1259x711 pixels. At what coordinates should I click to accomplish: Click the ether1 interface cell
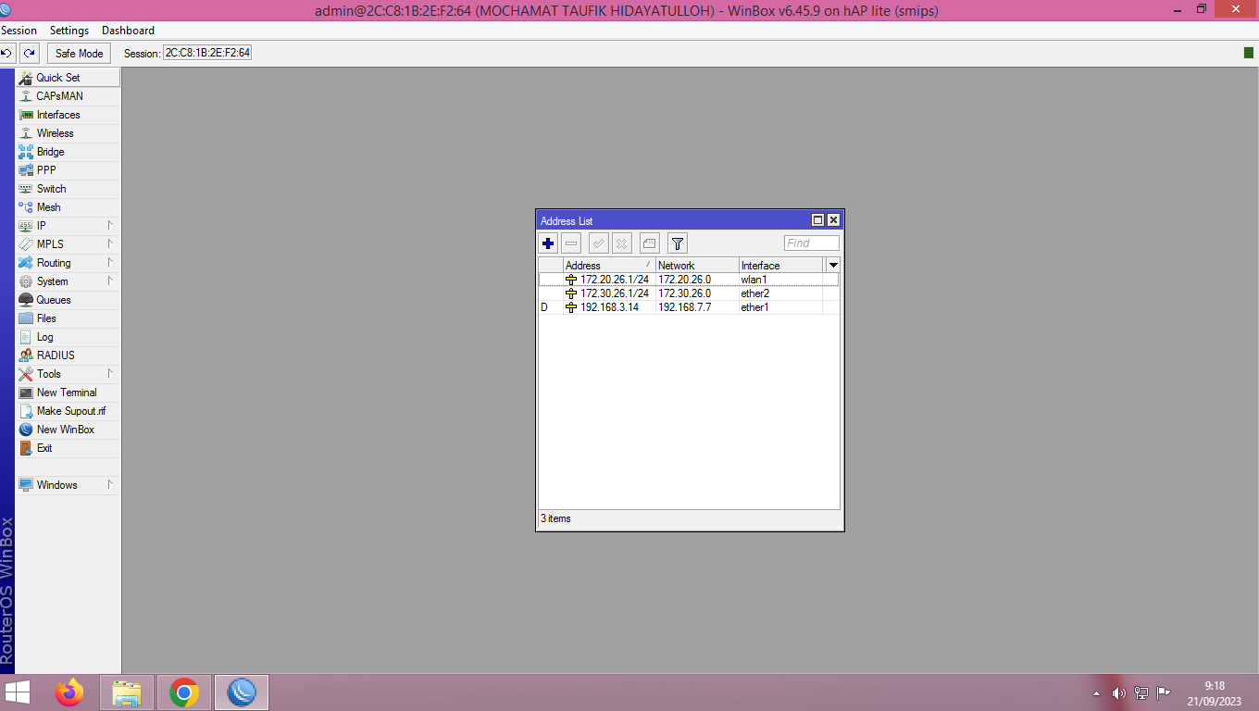coord(780,307)
